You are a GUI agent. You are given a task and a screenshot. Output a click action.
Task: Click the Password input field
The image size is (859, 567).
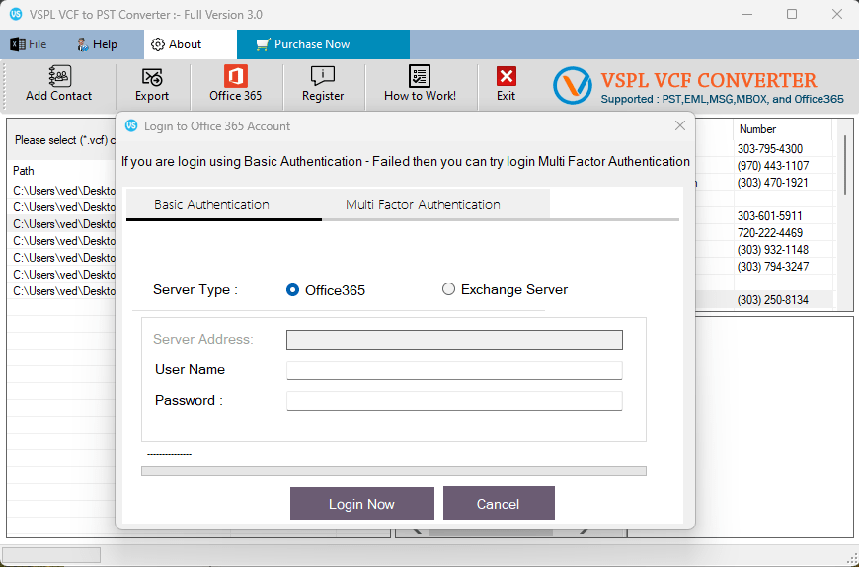[454, 401]
